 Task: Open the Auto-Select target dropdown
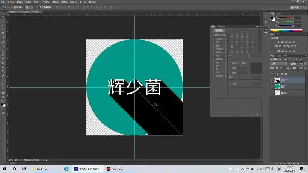[x=29, y=7]
